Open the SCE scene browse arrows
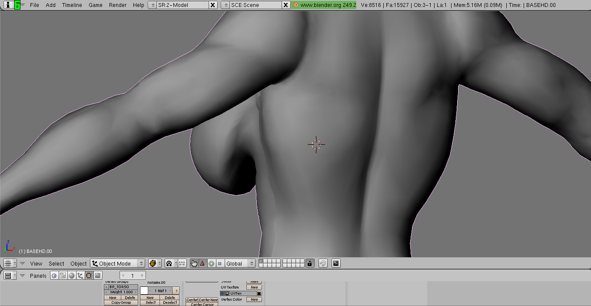 click(226, 5)
